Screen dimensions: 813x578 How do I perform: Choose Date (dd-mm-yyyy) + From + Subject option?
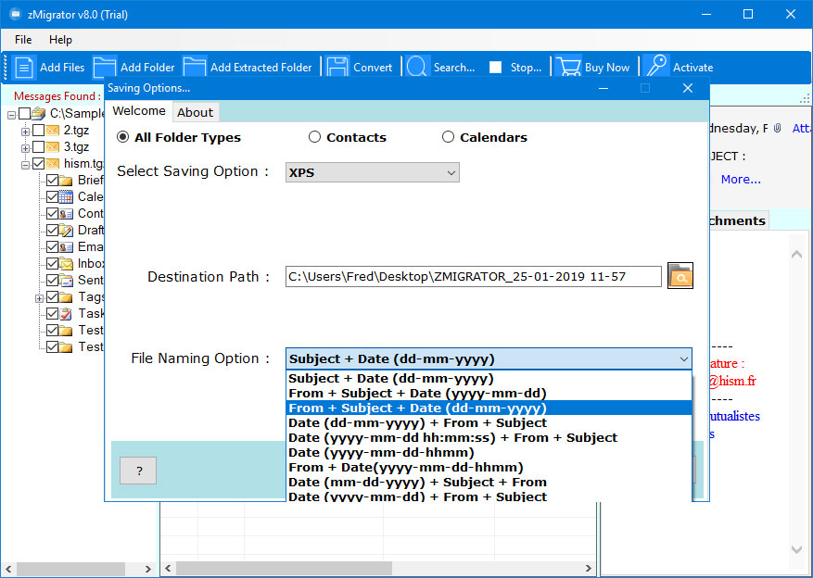click(x=489, y=422)
